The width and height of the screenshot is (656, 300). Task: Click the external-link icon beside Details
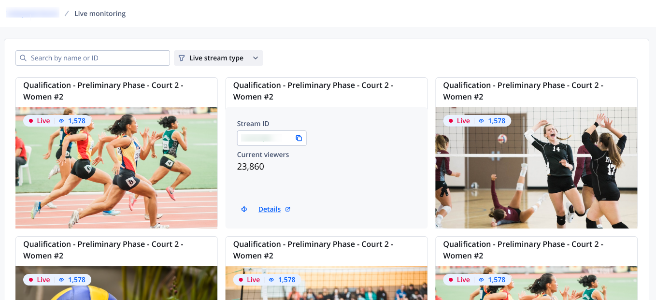(288, 209)
